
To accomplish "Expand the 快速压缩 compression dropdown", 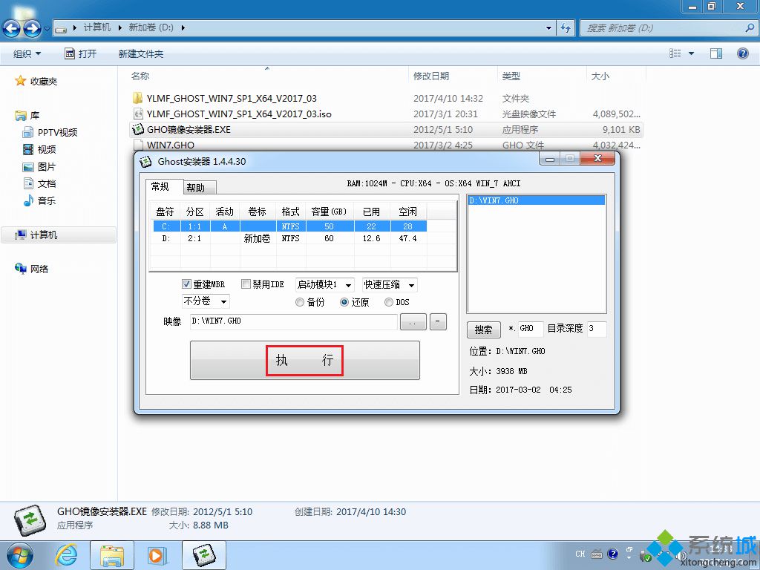I will [x=390, y=284].
